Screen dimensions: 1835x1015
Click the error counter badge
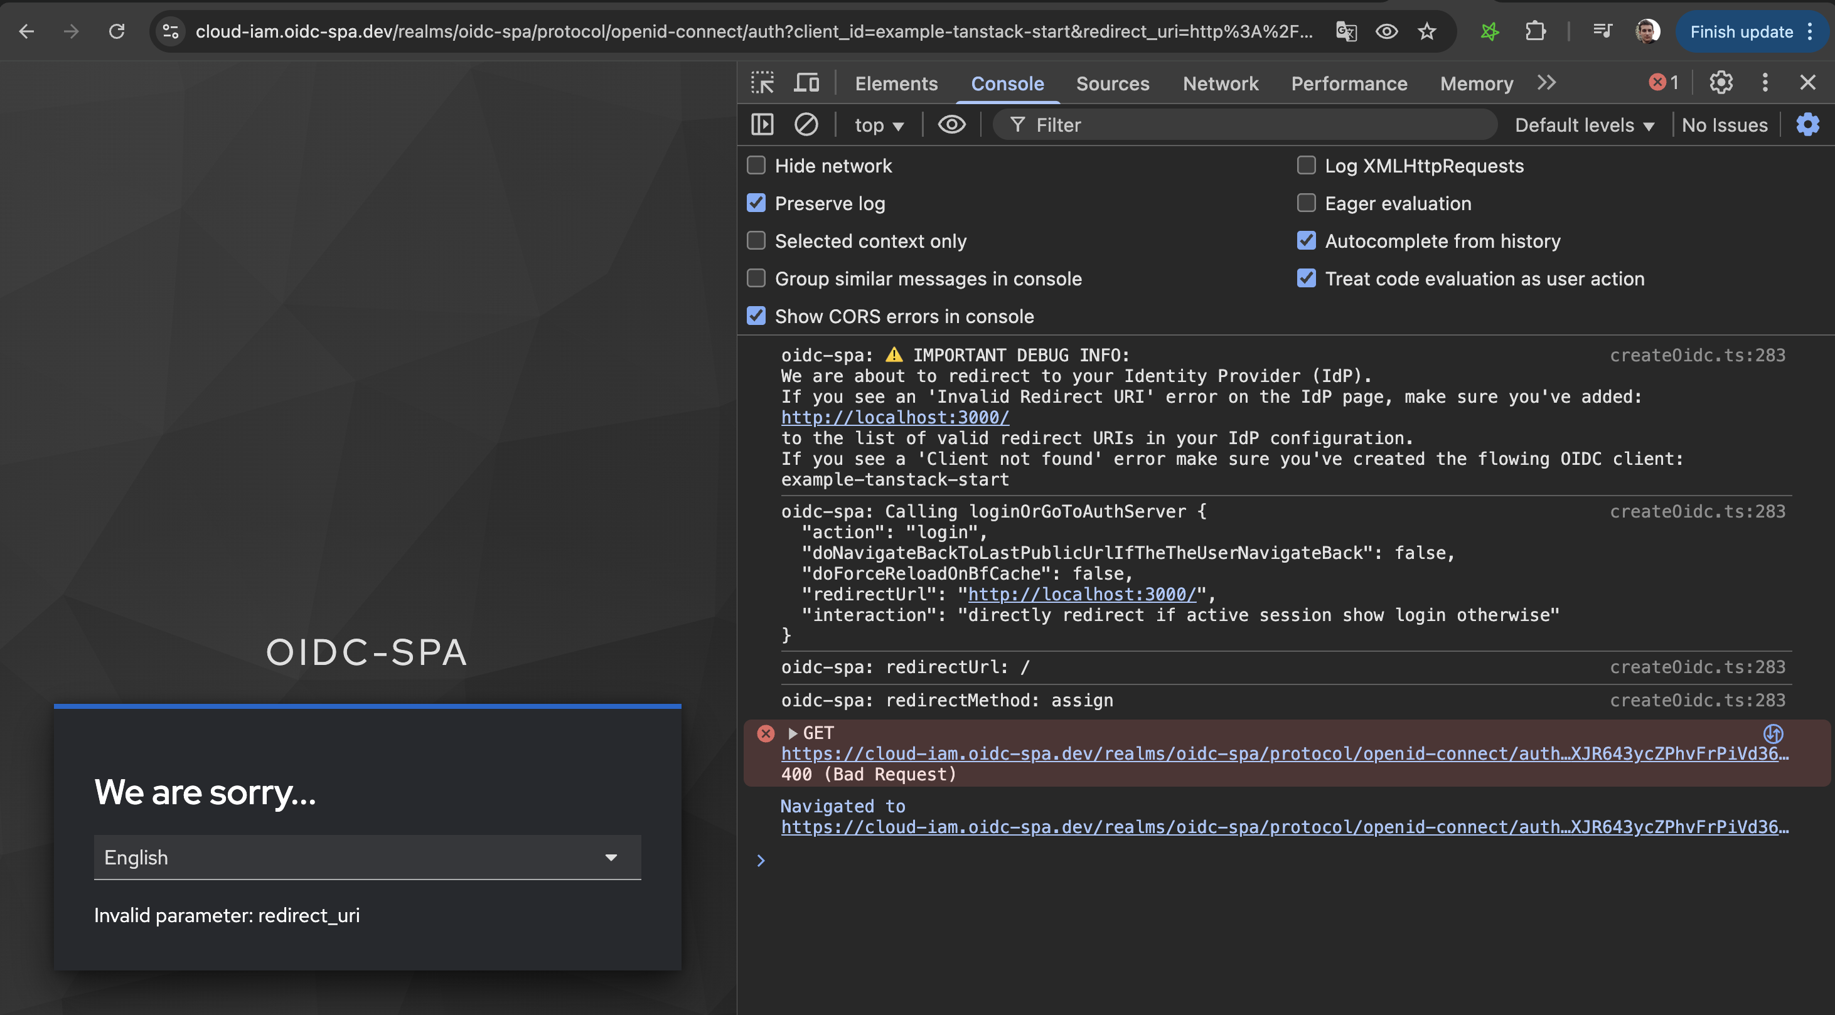tap(1662, 82)
